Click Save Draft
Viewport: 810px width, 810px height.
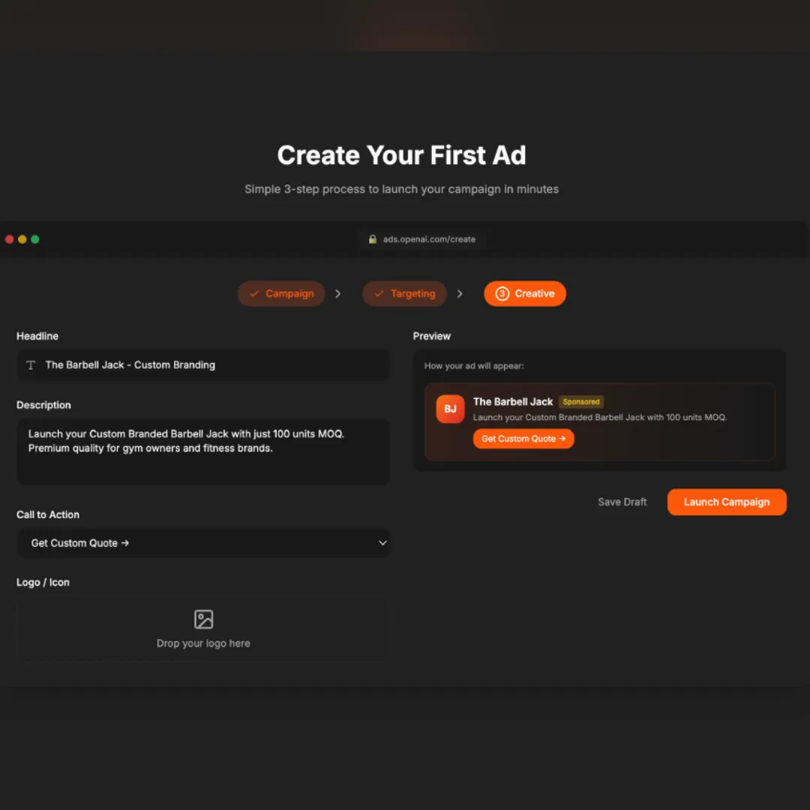[622, 502]
